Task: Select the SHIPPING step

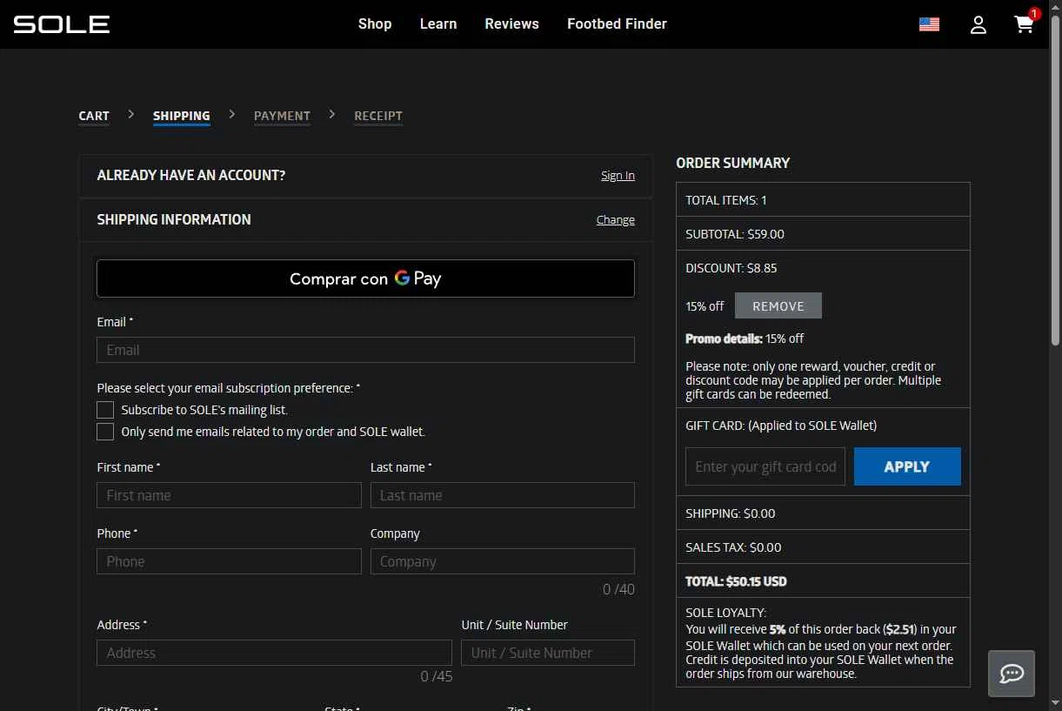Action: [181, 116]
